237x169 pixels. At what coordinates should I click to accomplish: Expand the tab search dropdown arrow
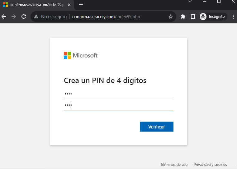[x=191, y=2]
